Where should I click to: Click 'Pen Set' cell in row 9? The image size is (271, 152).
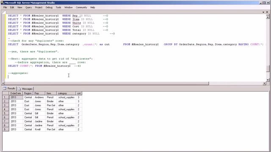point(51,130)
